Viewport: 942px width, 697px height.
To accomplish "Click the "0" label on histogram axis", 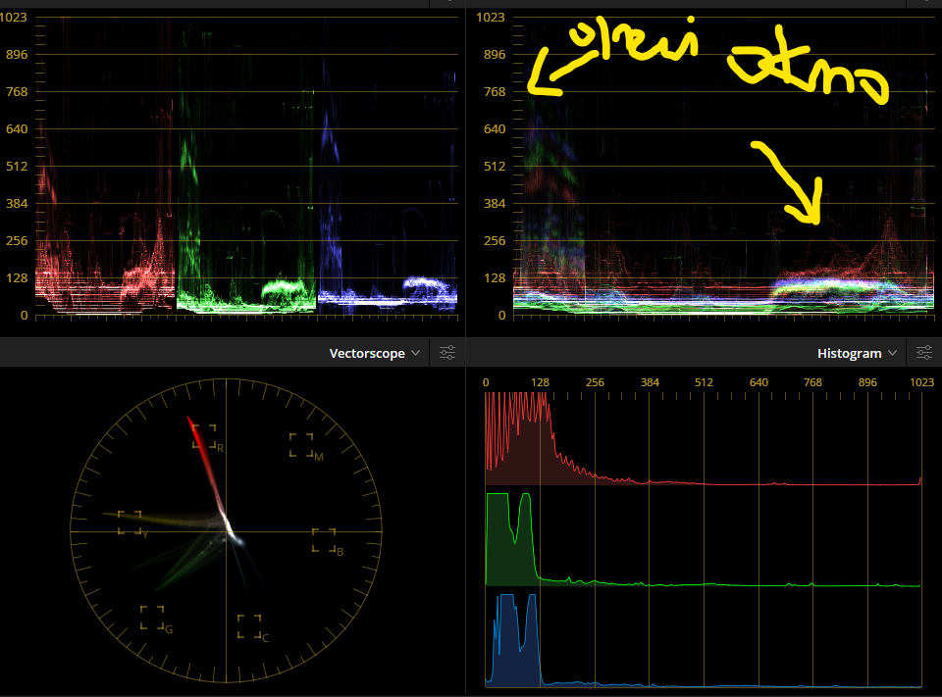I will point(486,382).
